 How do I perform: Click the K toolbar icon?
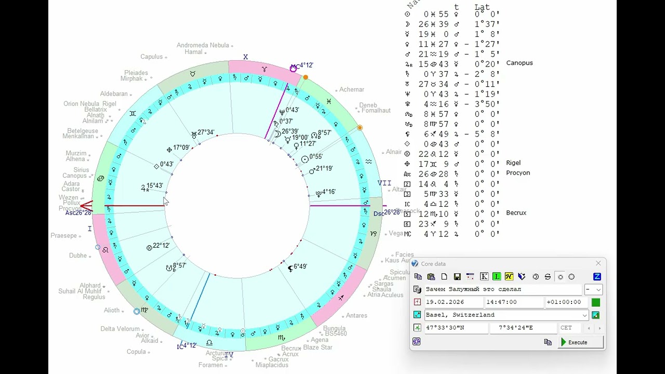tap(484, 277)
